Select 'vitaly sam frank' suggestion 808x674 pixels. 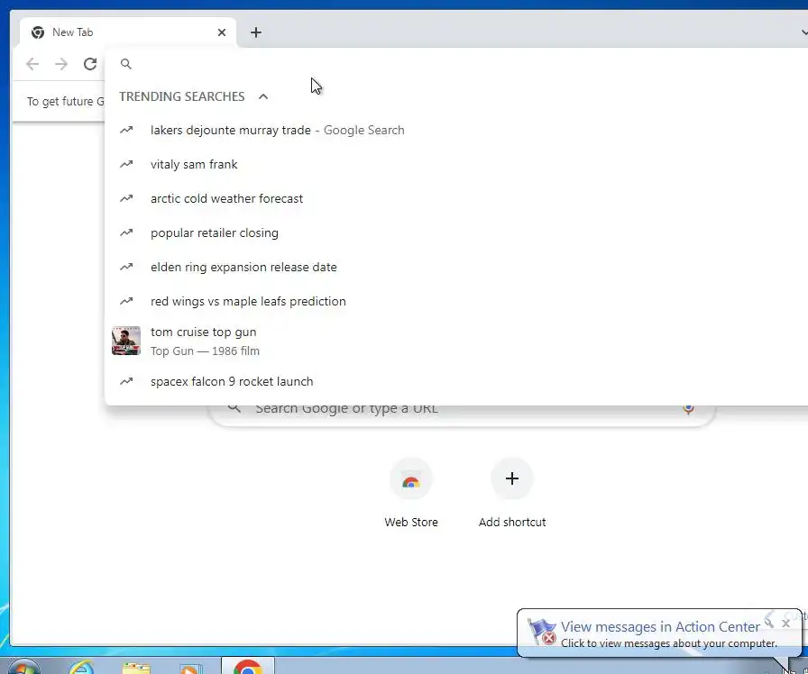pyautogui.click(x=456, y=164)
